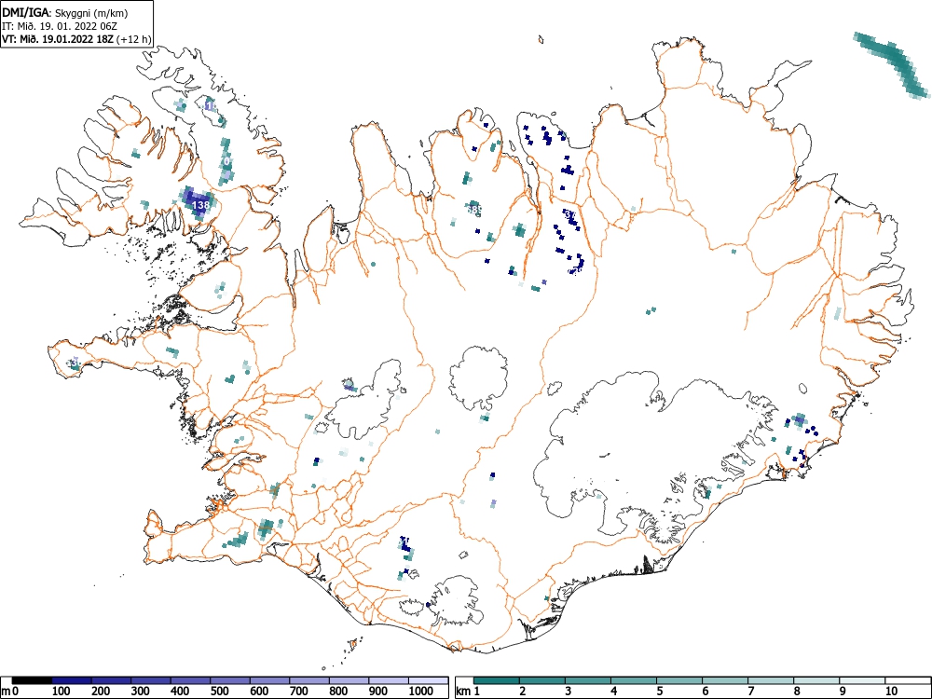The image size is (932, 699).
Task: Click the white "138" value label on the map
Action: click(201, 205)
